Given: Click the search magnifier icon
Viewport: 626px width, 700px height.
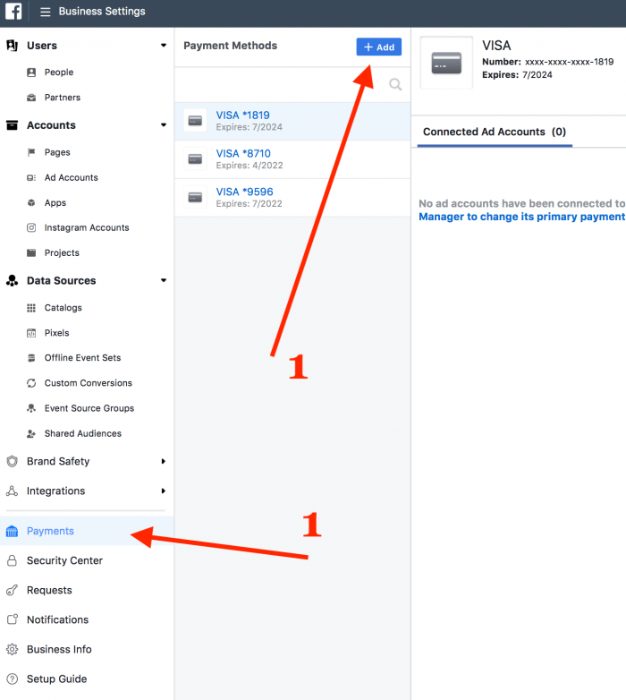Looking at the screenshot, I should [395, 85].
